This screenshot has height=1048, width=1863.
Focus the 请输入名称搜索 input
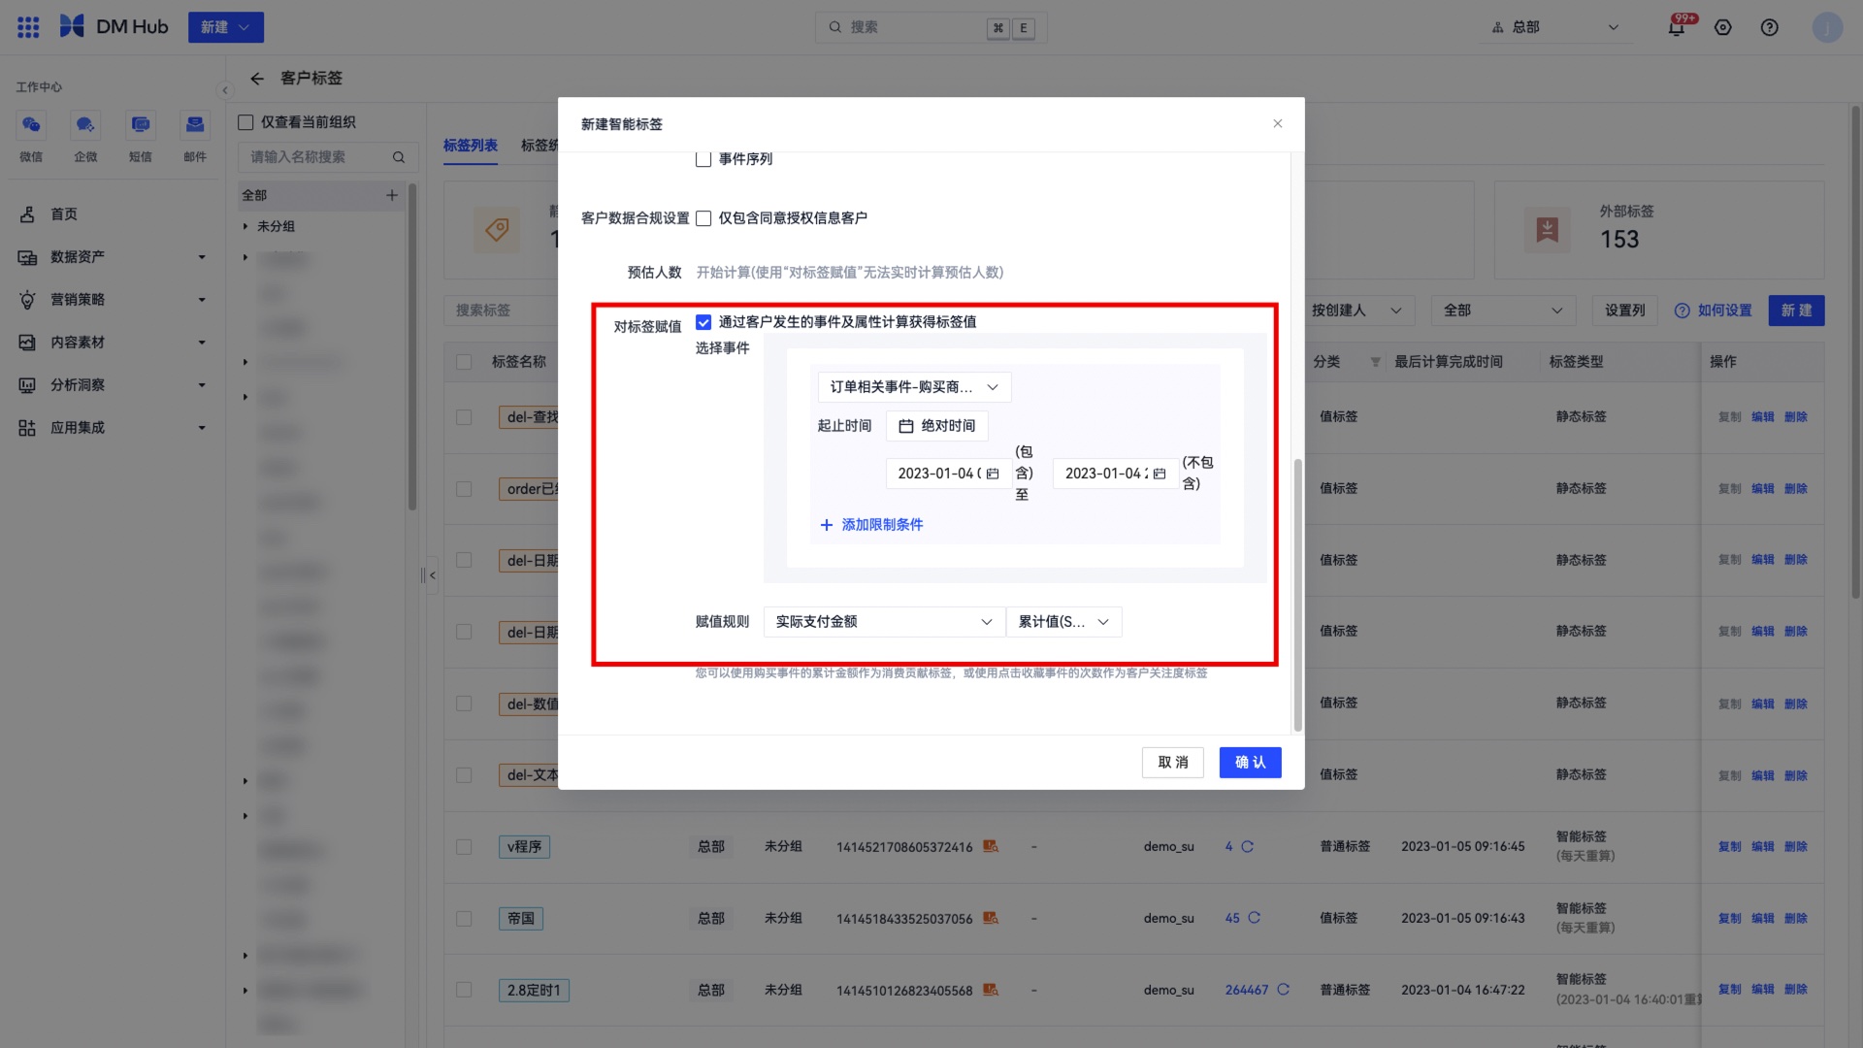[x=328, y=157]
